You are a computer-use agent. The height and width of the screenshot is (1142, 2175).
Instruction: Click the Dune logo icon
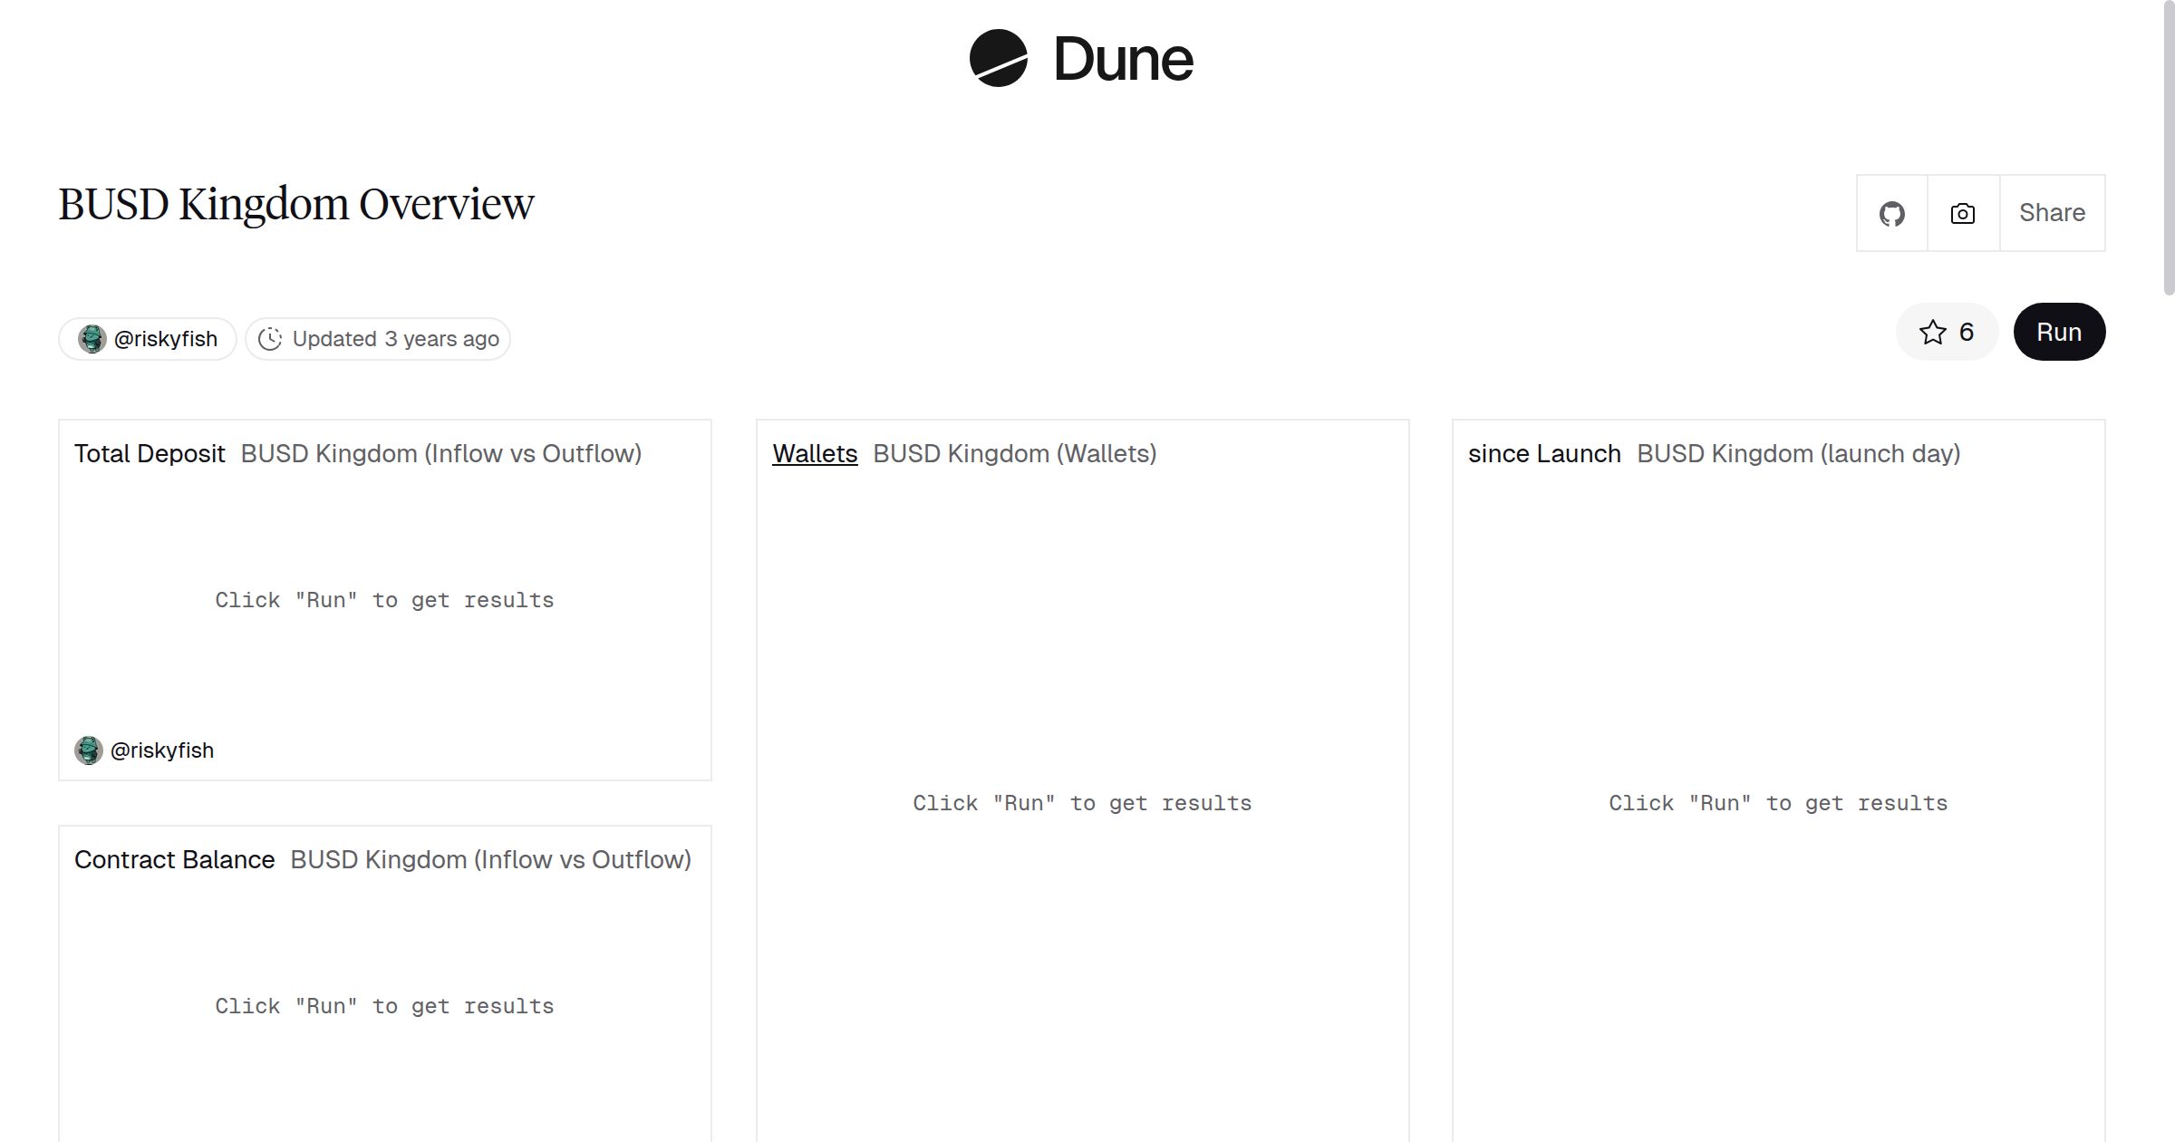[998, 58]
